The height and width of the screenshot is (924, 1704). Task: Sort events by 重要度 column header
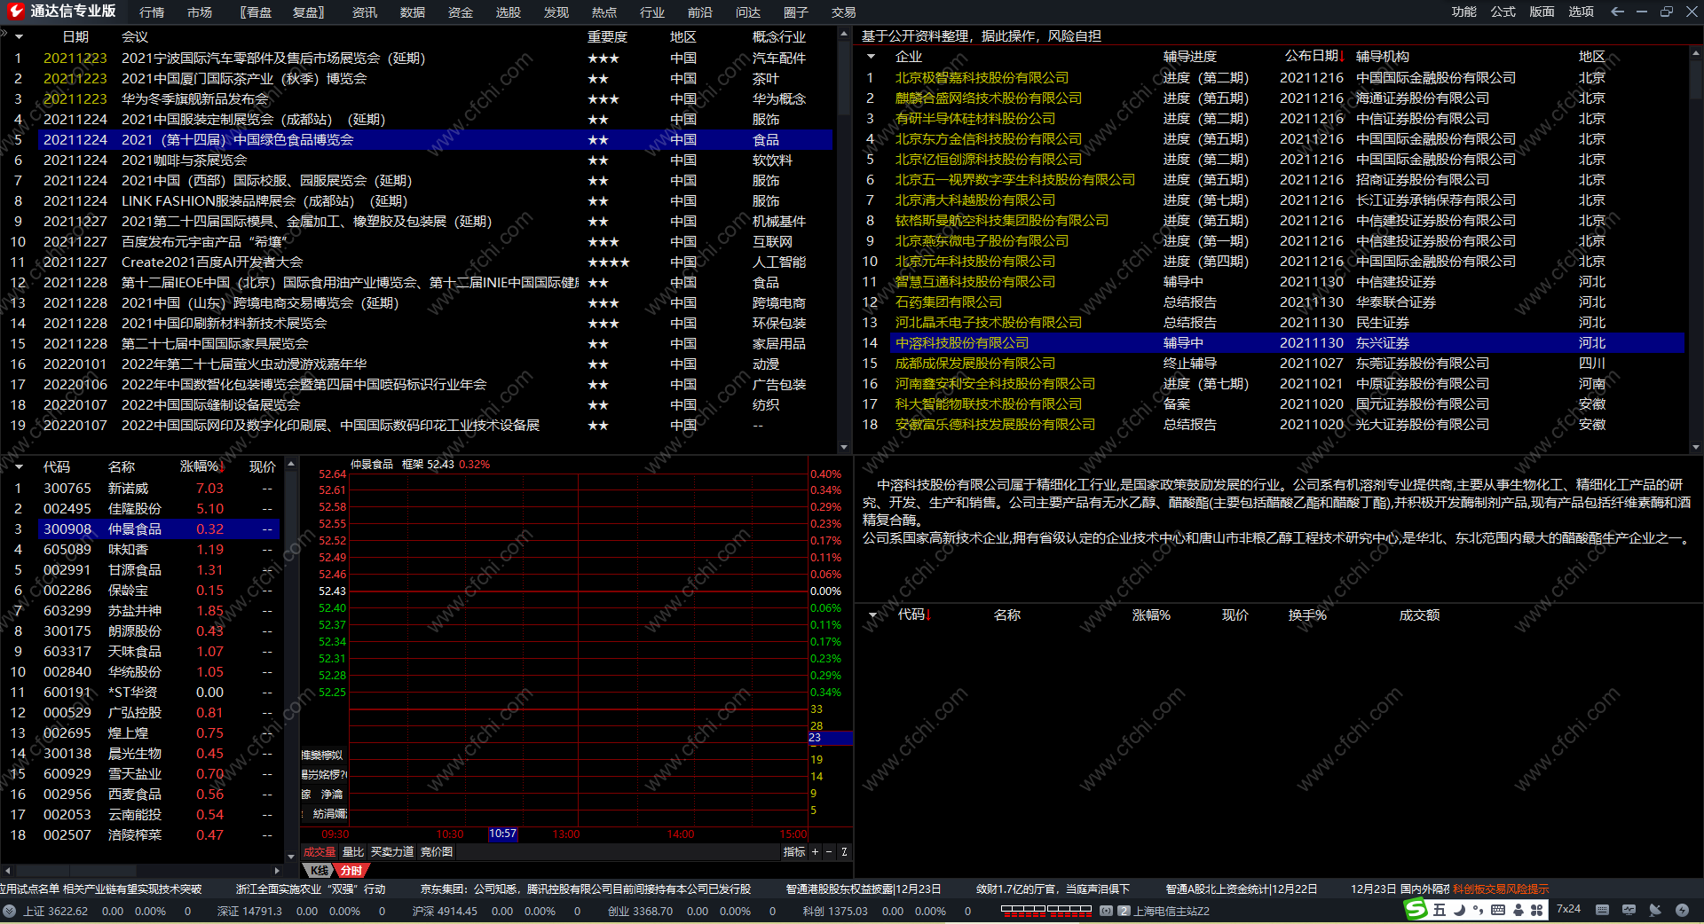(x=607, y=36)
